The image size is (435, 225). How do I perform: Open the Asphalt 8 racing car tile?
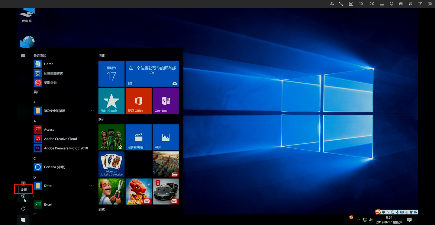point(166,192)
